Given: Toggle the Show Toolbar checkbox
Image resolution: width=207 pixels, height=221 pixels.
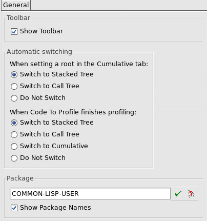Looking at the screenshot, I should pyautogui.click(x=14, y=31).
